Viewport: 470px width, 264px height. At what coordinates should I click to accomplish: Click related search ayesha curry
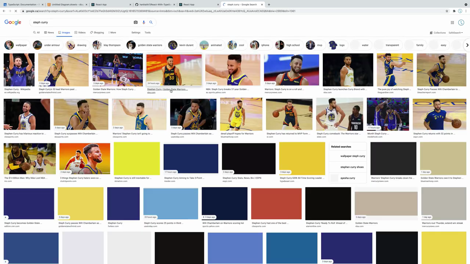[x=348, y=178]
